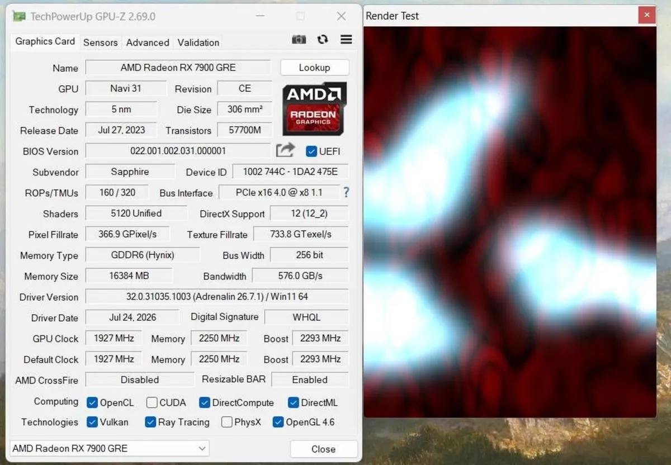Click the Memory Size 16384 MB value

(x=129, y=276)
